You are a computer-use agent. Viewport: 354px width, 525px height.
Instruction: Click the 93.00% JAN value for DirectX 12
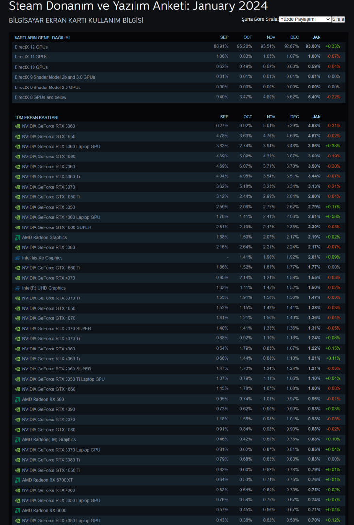tap(313, 47)
